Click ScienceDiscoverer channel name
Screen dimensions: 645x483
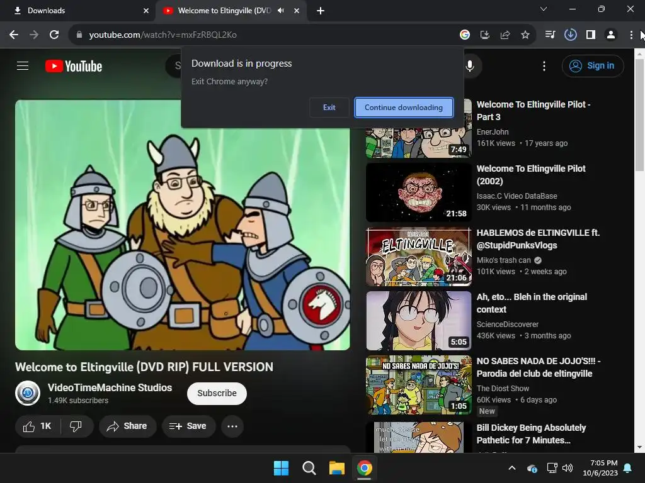coord(508,325)
